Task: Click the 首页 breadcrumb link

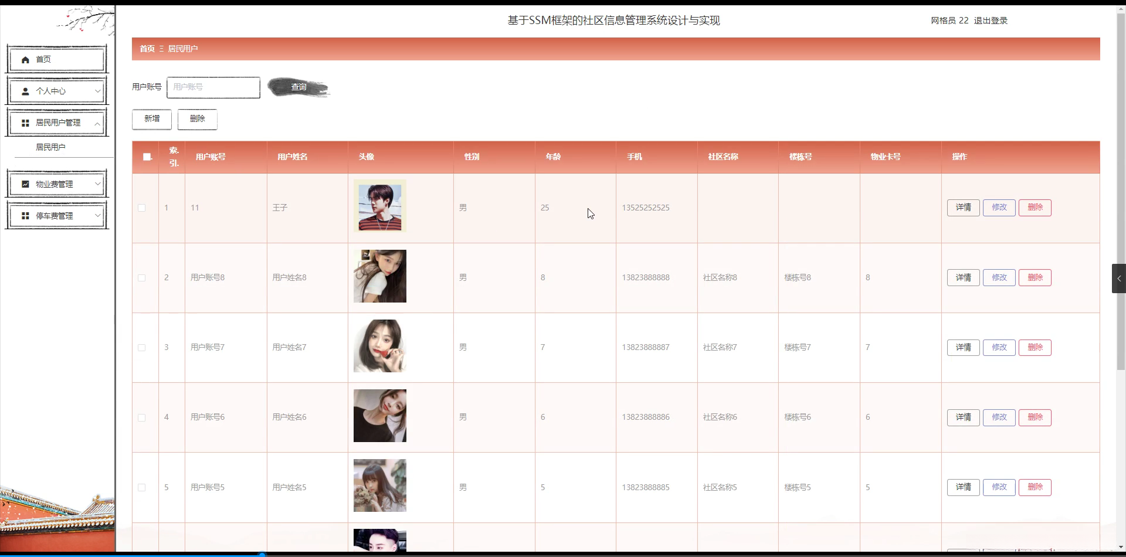Action: click(x=147, y=49)
